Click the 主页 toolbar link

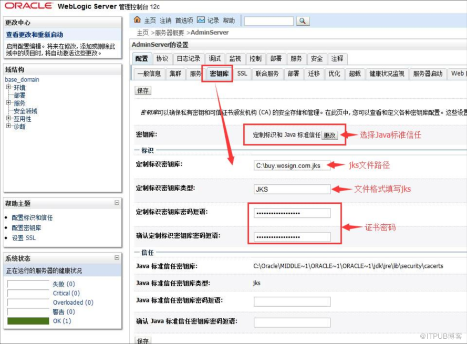point(150,20)
